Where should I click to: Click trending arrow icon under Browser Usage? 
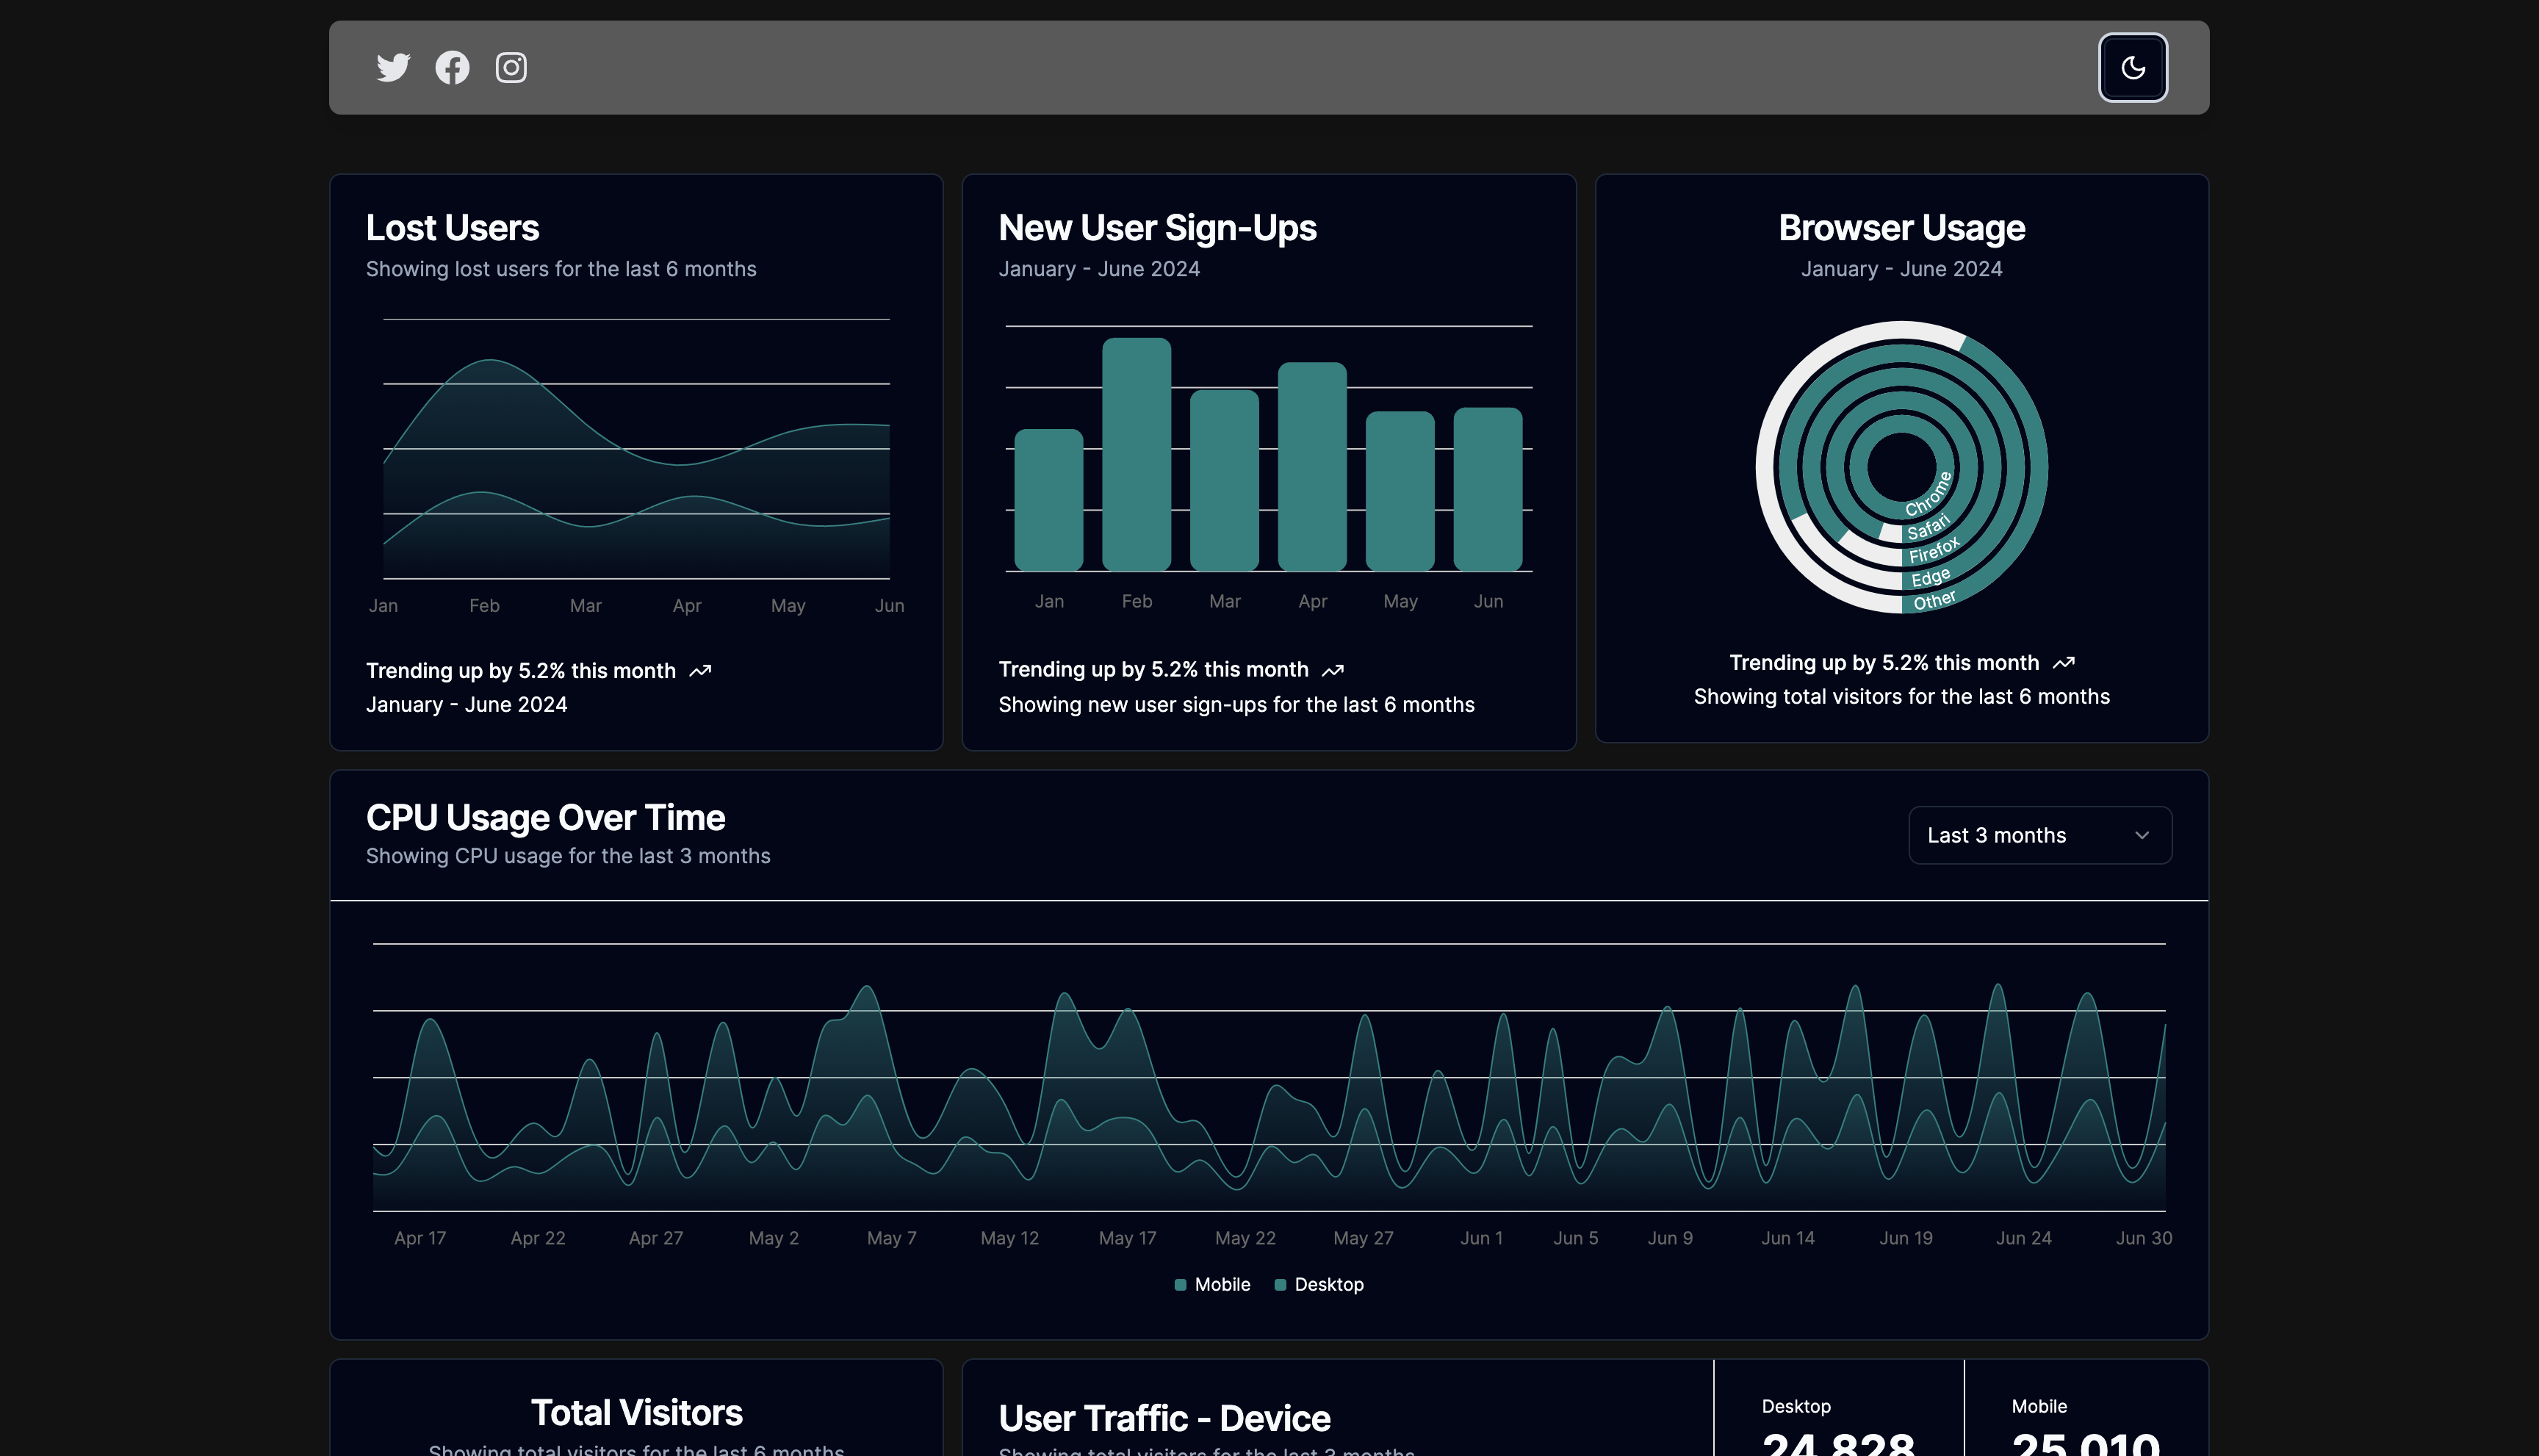(2063, 663)
